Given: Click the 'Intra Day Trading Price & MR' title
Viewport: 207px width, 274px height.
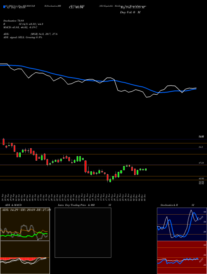Looking at the screenshot, I should (76, 205).
